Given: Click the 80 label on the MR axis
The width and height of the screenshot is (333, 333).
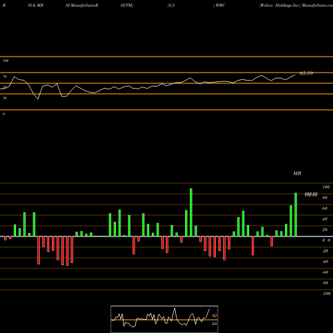Looking at the screenshot, I should pos(325,198).
